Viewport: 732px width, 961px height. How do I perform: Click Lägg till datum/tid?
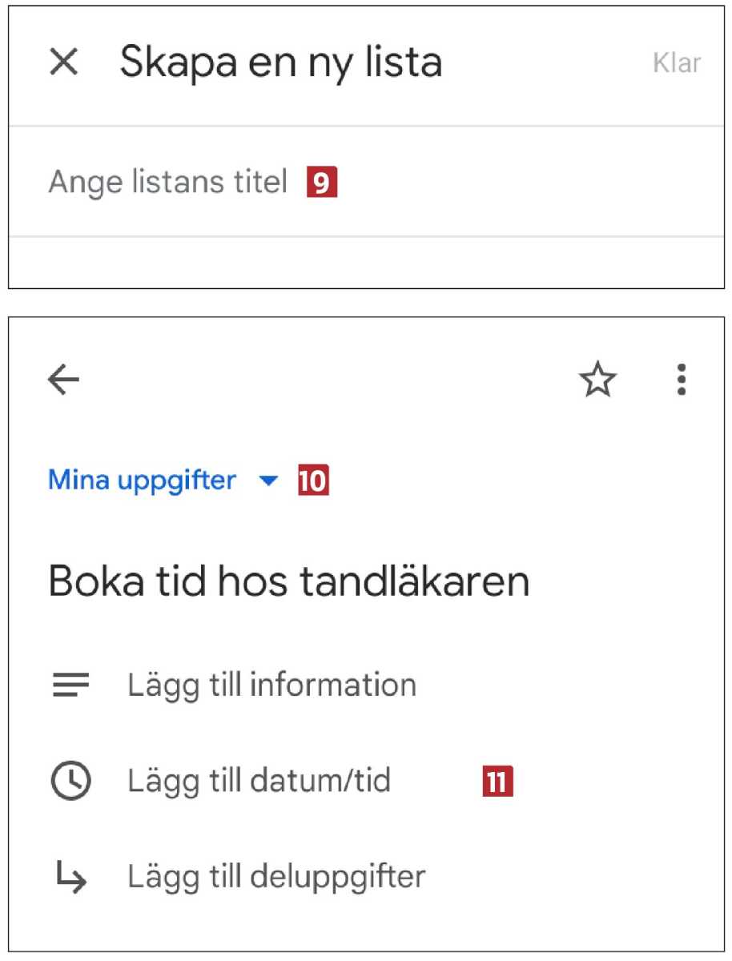(x=260, y=781)
